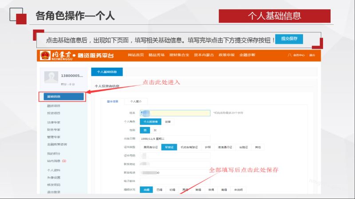Click the 电子邮件 input field

tap(175, 181)
